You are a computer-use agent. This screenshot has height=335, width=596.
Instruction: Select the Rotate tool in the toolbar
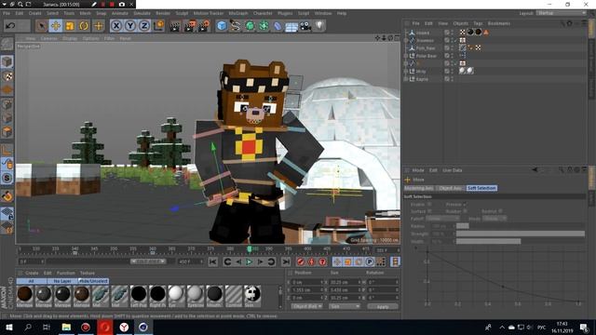(84, 26)
